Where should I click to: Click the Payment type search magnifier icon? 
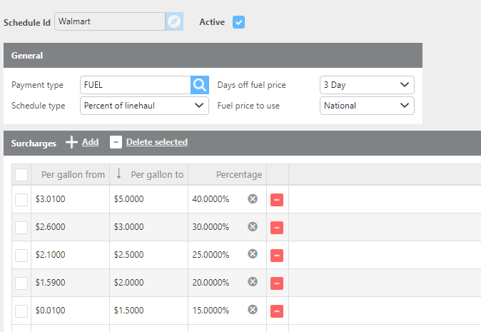(x=200, y=85)
